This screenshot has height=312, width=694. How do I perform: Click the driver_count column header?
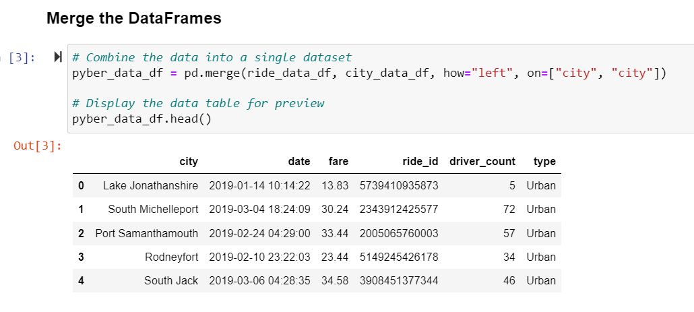point(482,162)
